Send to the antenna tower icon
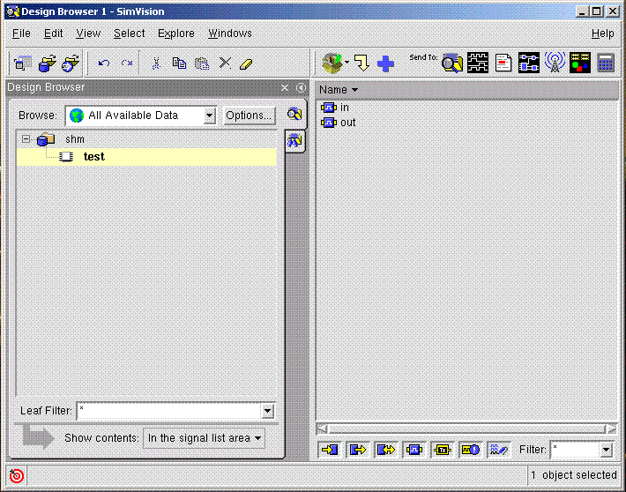 click(555, 63)
